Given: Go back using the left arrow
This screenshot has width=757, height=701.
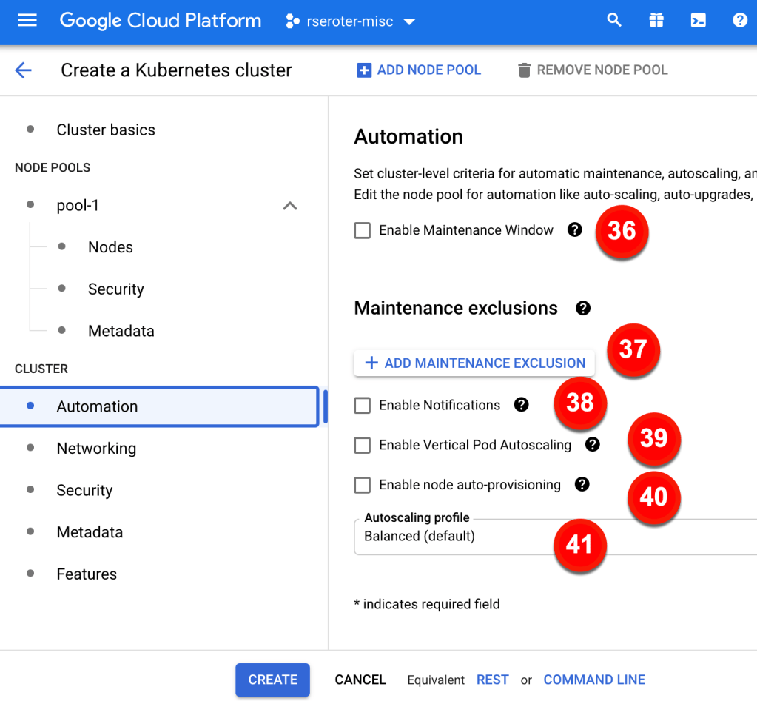Looking at the screenshot, I should (x=24, y=70).
